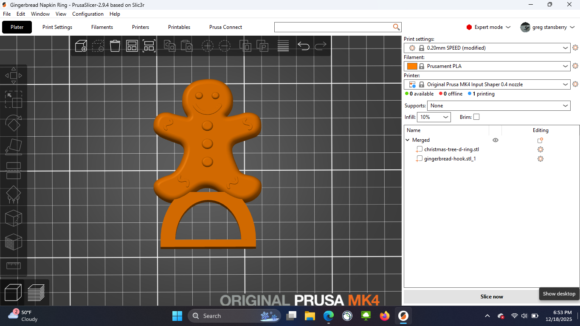Screen dimensions: 580x326
Task: Switch to the 3D editor view
Action: (13, 292)
